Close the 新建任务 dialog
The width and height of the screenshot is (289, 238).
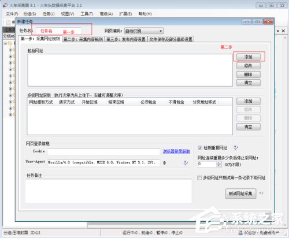[x=268, y=21]
